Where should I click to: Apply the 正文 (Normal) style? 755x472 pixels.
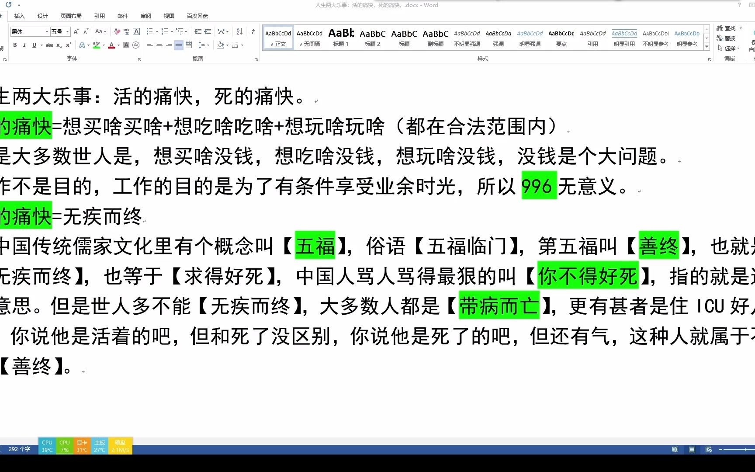pos(278,38)
